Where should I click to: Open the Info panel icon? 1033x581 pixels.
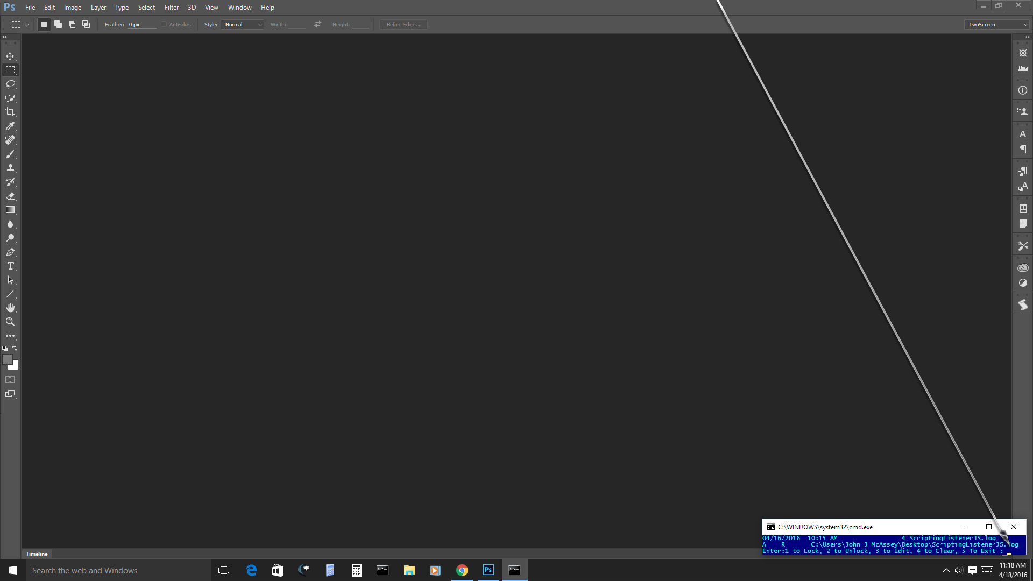pos(1023,90)
